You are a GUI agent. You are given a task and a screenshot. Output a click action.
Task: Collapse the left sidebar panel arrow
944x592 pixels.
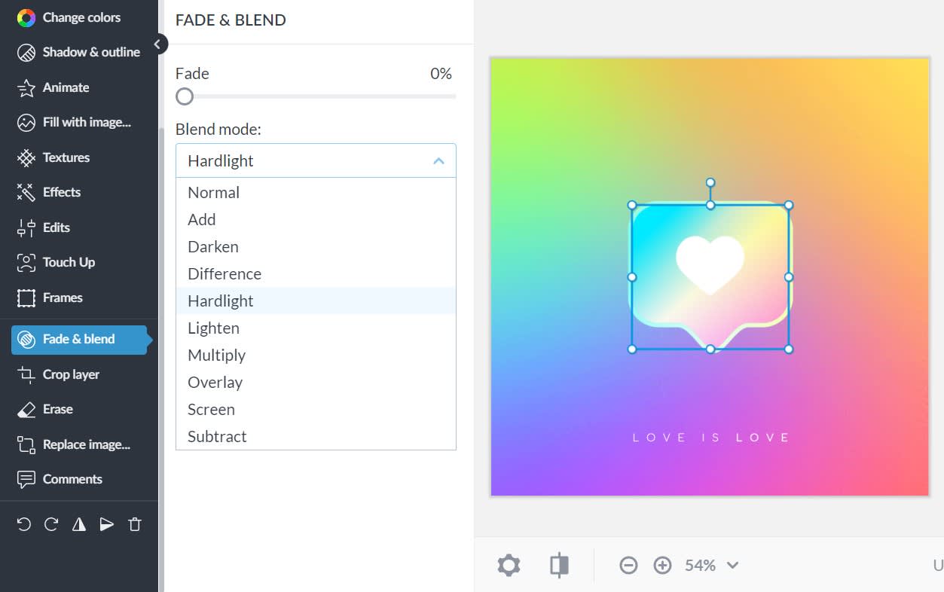(157, 44)
